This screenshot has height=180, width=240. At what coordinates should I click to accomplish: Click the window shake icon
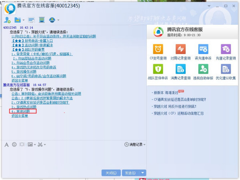[x=22, y=144]
